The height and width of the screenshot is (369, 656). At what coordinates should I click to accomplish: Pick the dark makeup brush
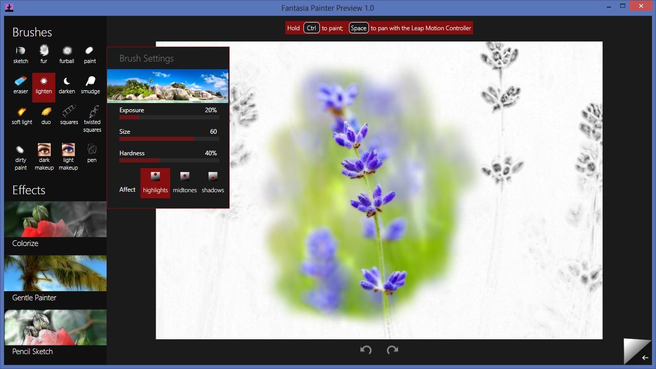coord(44,156)
